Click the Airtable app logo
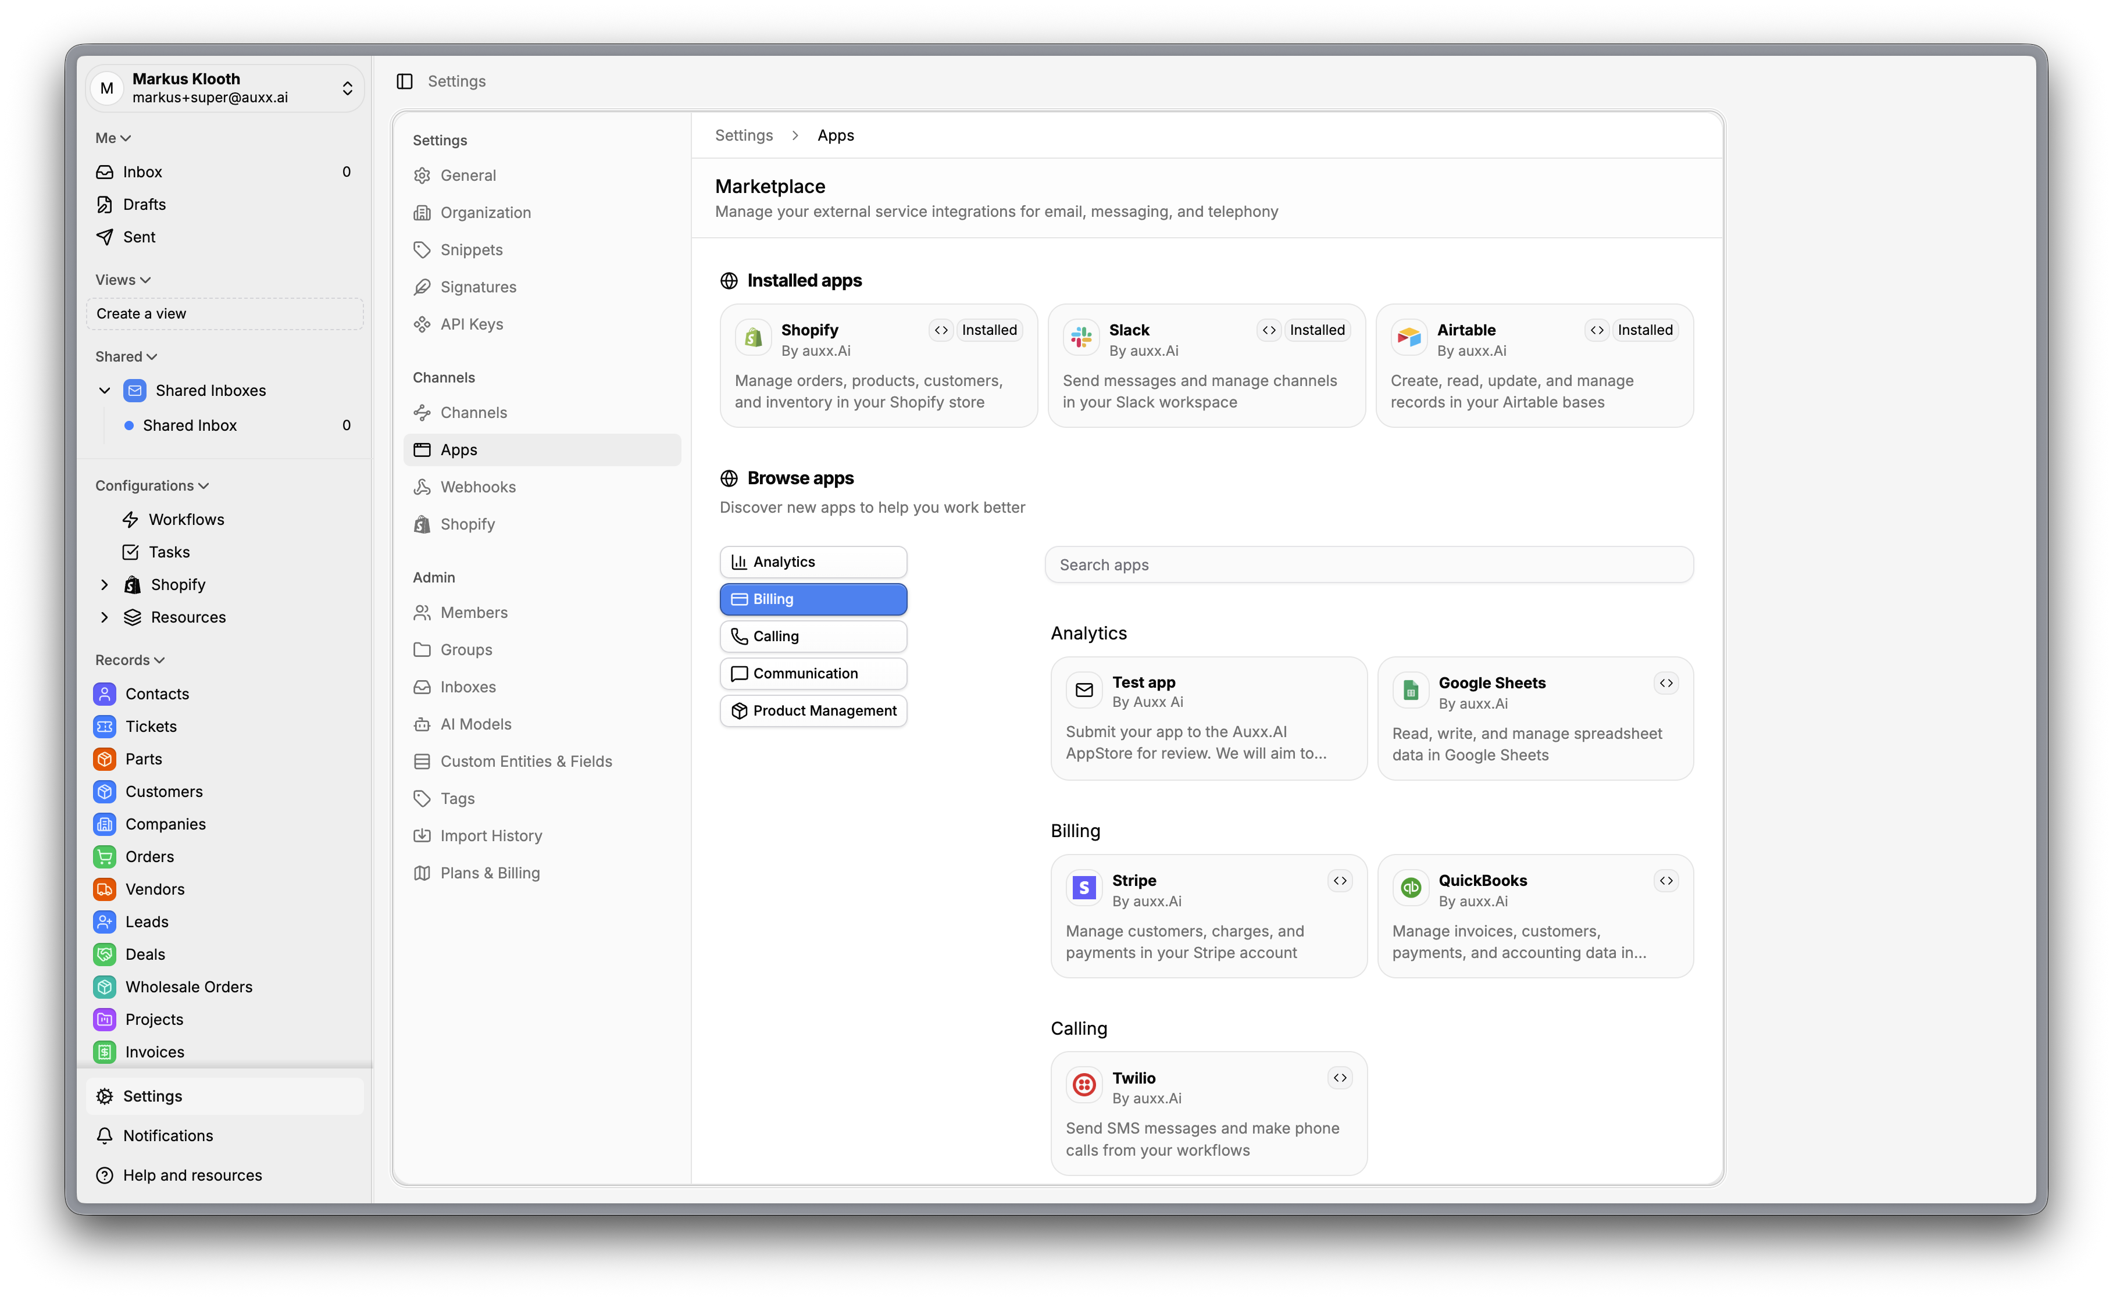The width and height of the screenshot is (2113, 1301). [x=1409, y=338]
